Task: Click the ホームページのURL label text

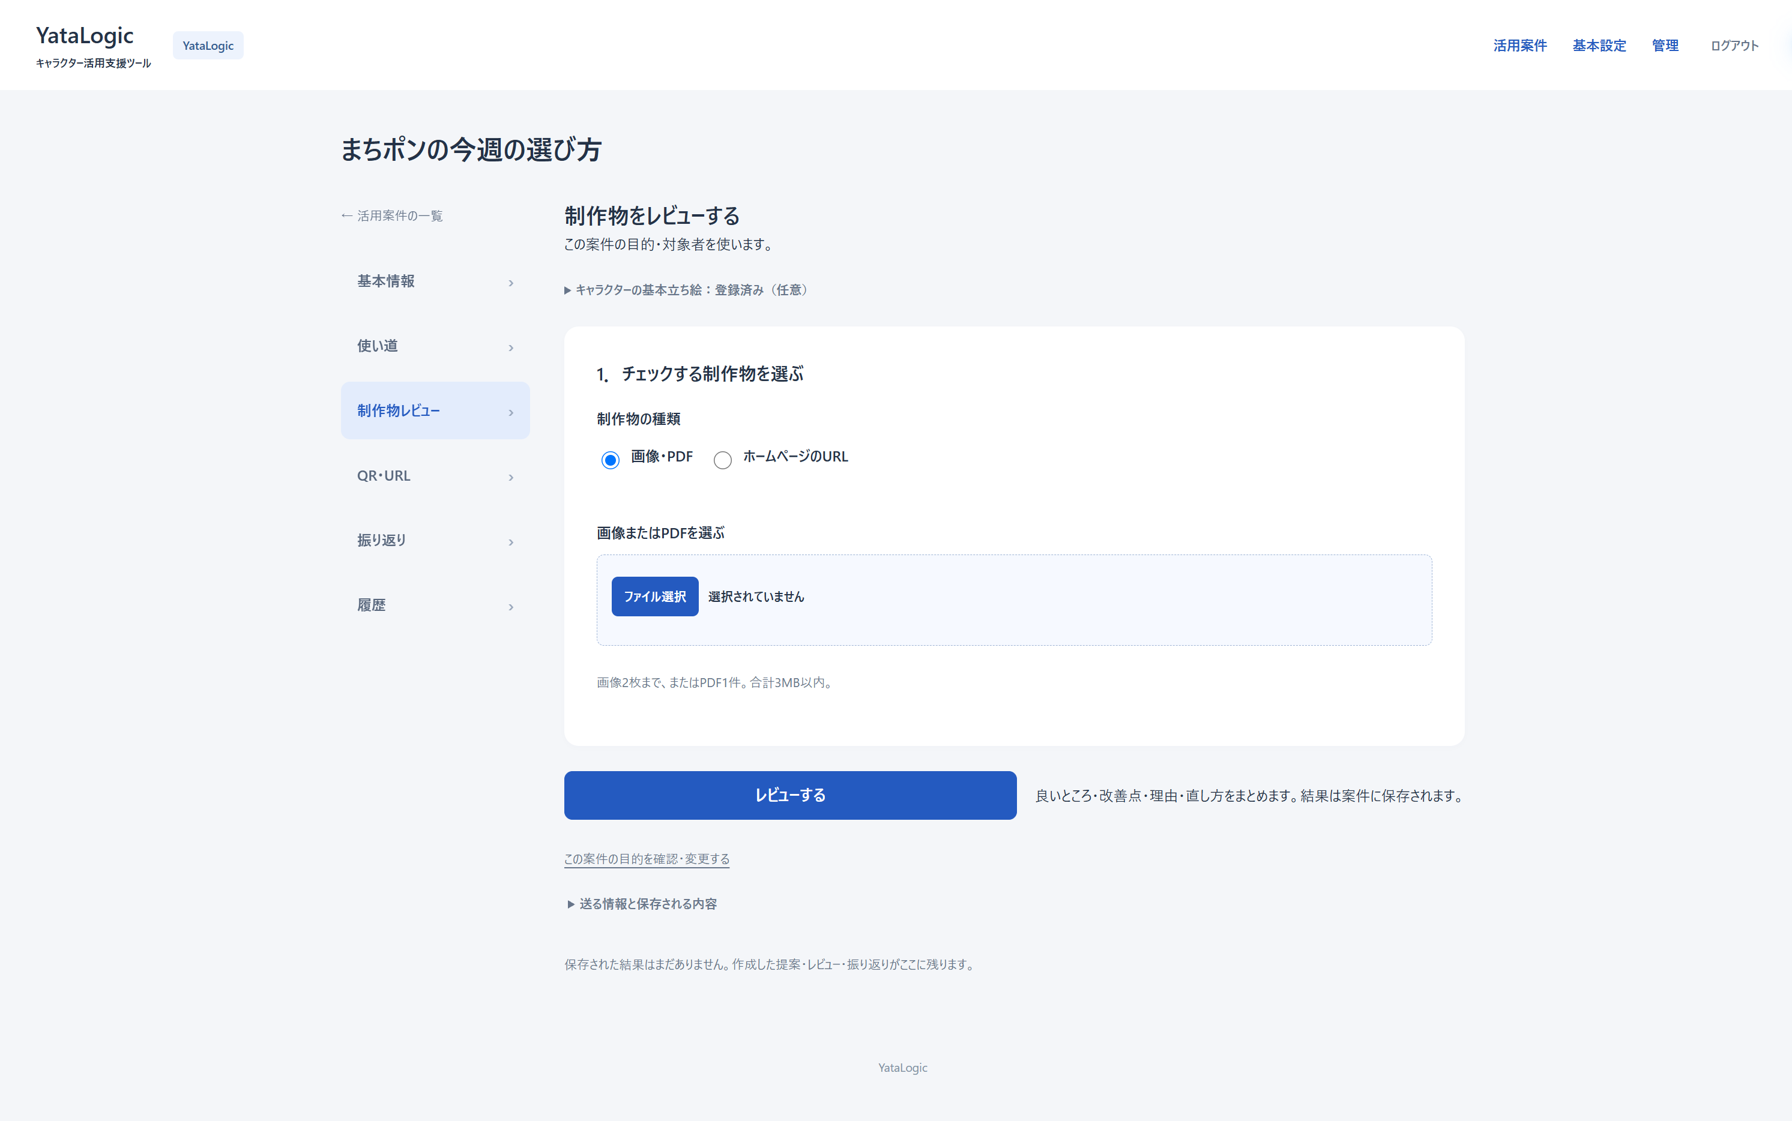Action: 795,457
